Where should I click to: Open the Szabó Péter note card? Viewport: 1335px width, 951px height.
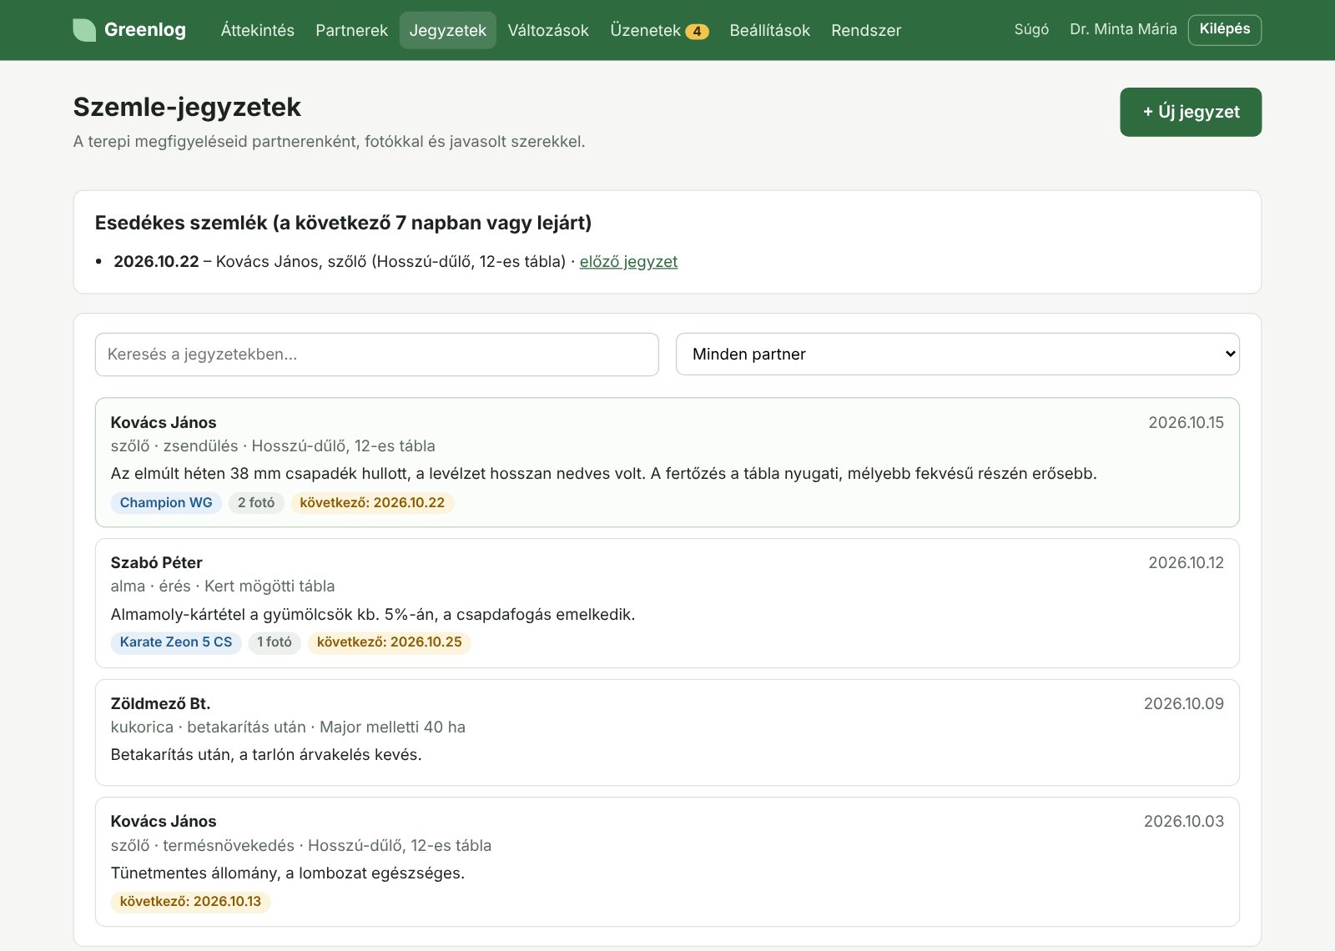point(667,603)
